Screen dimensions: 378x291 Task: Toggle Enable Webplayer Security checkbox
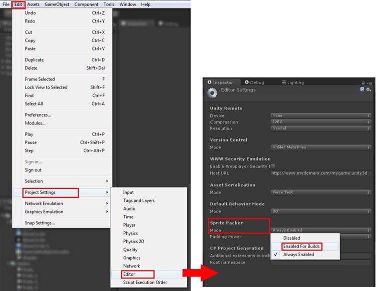[273, 166]
